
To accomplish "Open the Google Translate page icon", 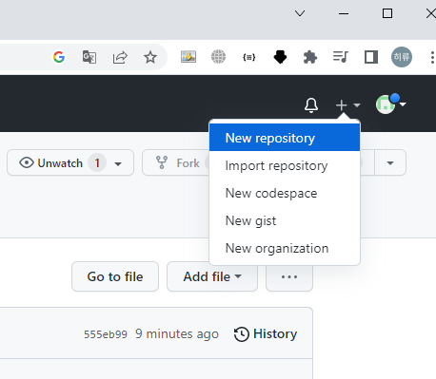I will (89, 57).
